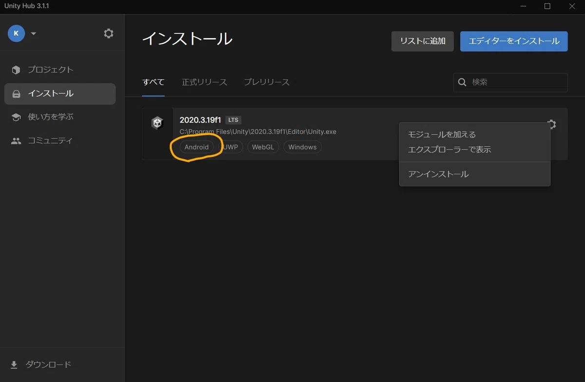Click the gear icon on 2020.3.19f1 row
Viewport: 585px width, 382px height.
coord(551,125)
